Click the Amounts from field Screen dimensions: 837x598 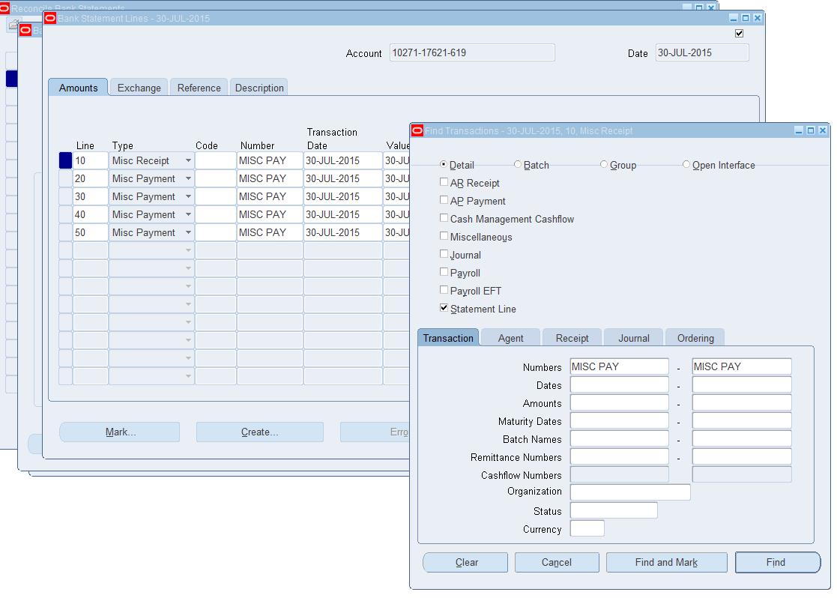point(619,402)
